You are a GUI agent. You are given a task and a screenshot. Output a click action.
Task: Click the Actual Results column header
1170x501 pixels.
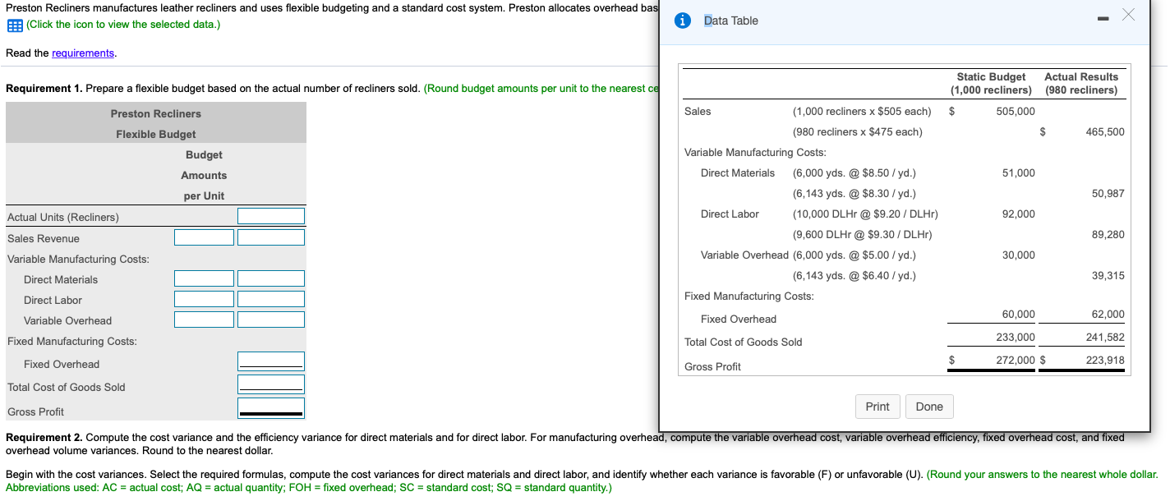(x=1081, y=83)
